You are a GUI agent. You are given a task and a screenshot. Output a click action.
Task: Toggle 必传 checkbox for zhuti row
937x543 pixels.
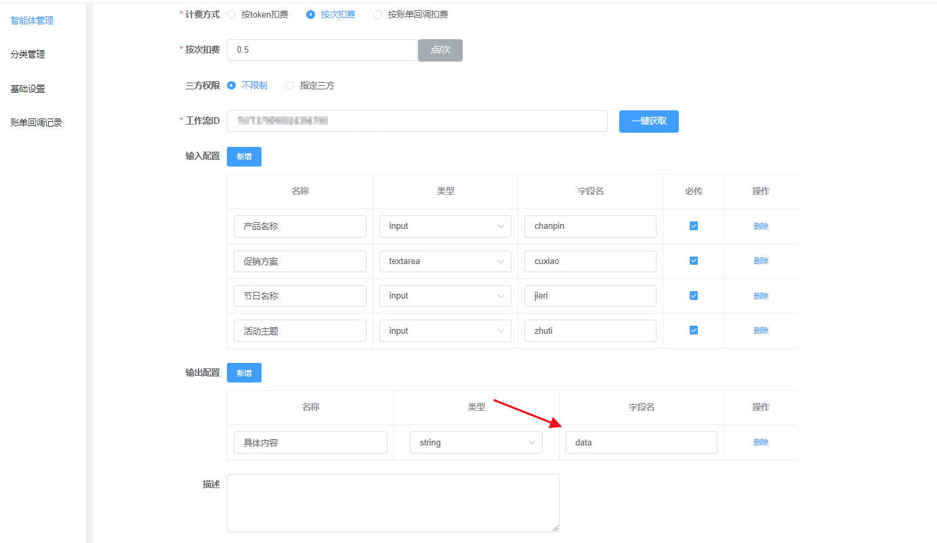pos(693,330)
